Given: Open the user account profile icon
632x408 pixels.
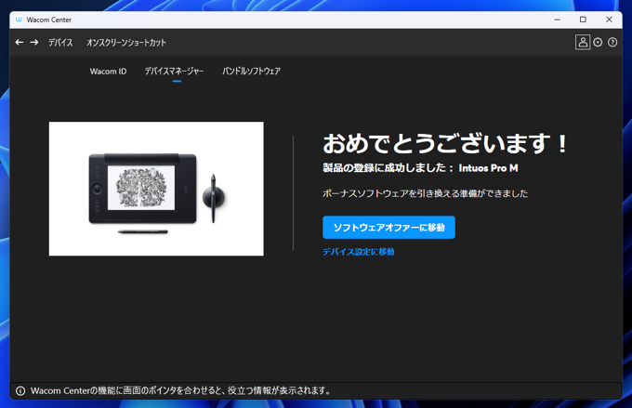Looking at the screenshot, I should click(583, 43).
